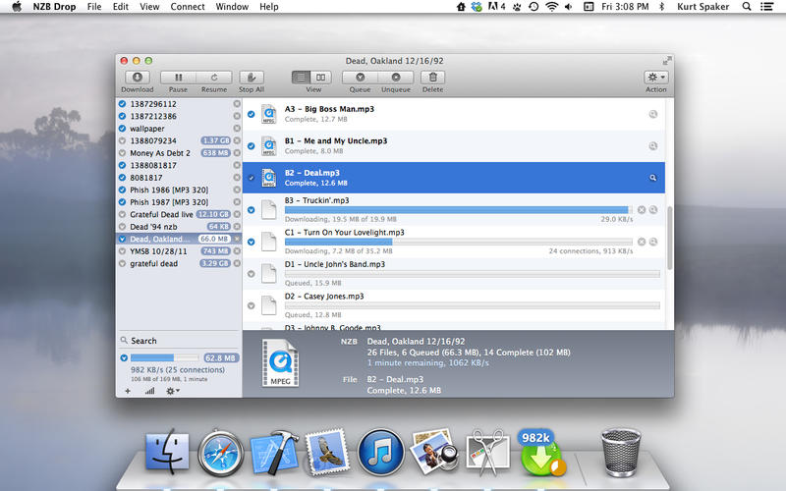Click the plus button to add NZB

tap(128, 391)
